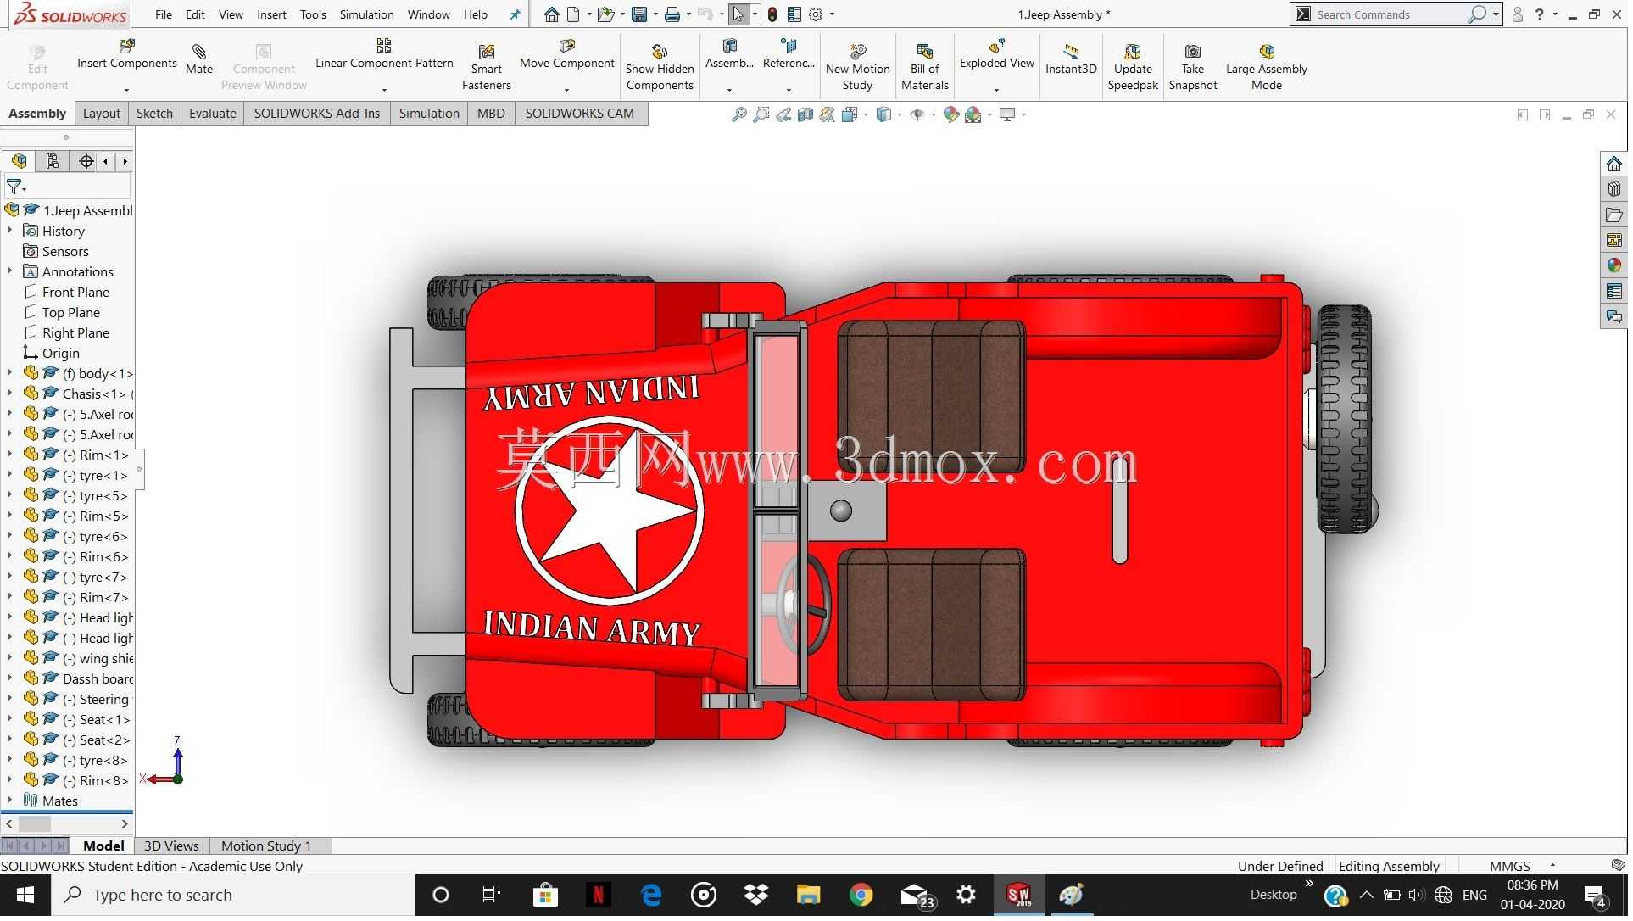Image resolution: width=1633 pixels, height=921 pixels.
Task: Take Snapshot of the assembly
Action: point(1193,68)
